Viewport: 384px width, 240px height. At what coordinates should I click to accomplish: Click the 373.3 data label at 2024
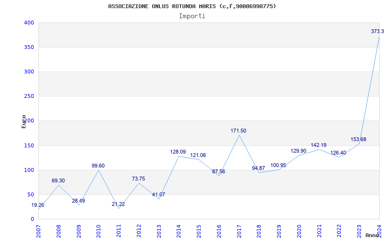pos(377,31)
